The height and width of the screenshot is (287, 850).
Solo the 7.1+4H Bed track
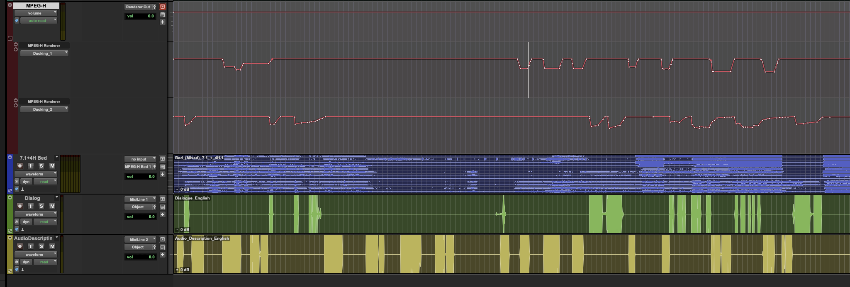pos(41,165)
